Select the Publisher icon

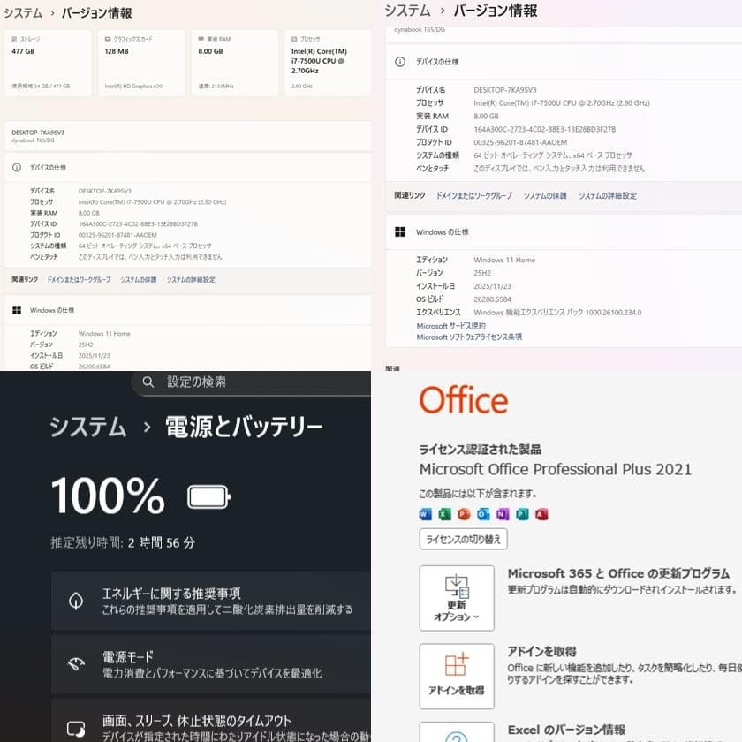click(x=521, y=513)
